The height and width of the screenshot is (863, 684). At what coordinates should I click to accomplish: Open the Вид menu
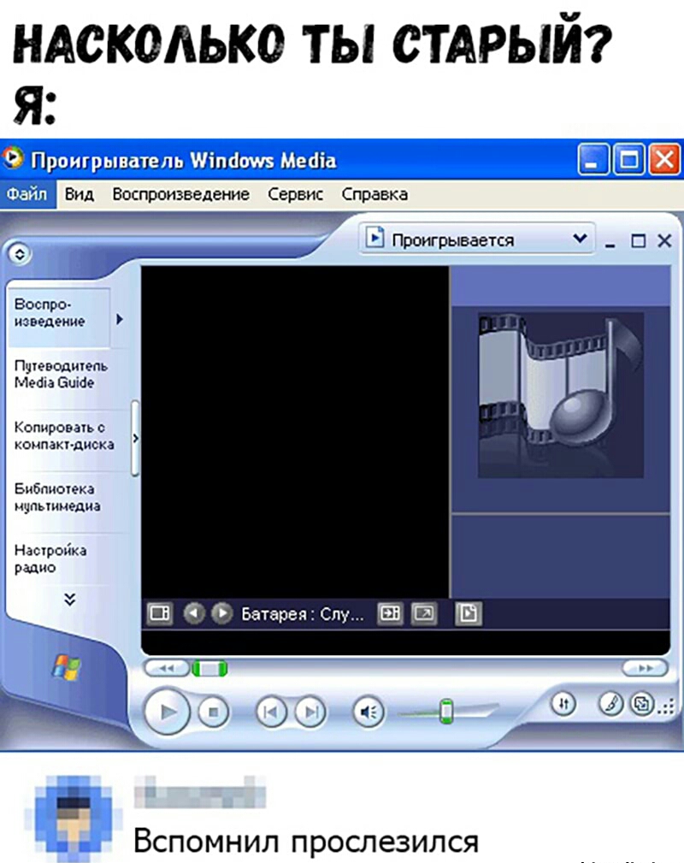(x=80, y=194)
